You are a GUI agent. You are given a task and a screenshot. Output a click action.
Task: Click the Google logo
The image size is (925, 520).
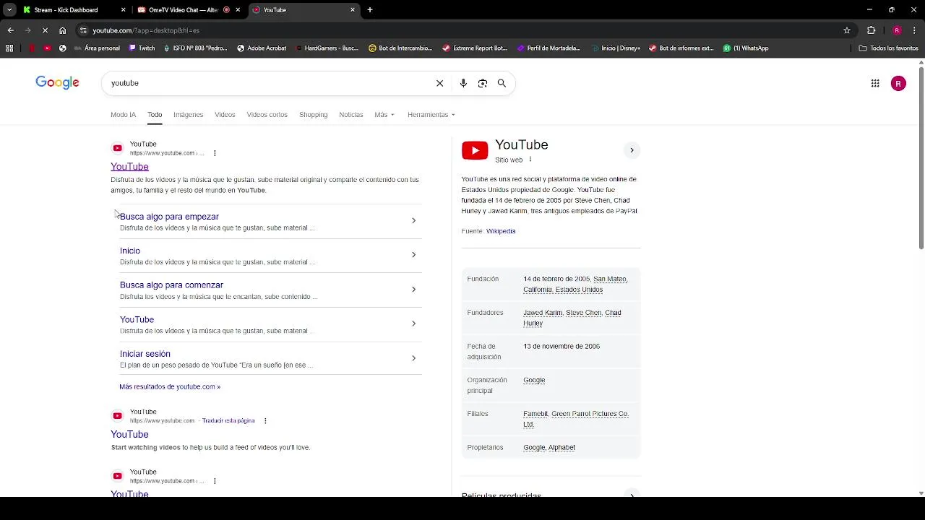57,82
